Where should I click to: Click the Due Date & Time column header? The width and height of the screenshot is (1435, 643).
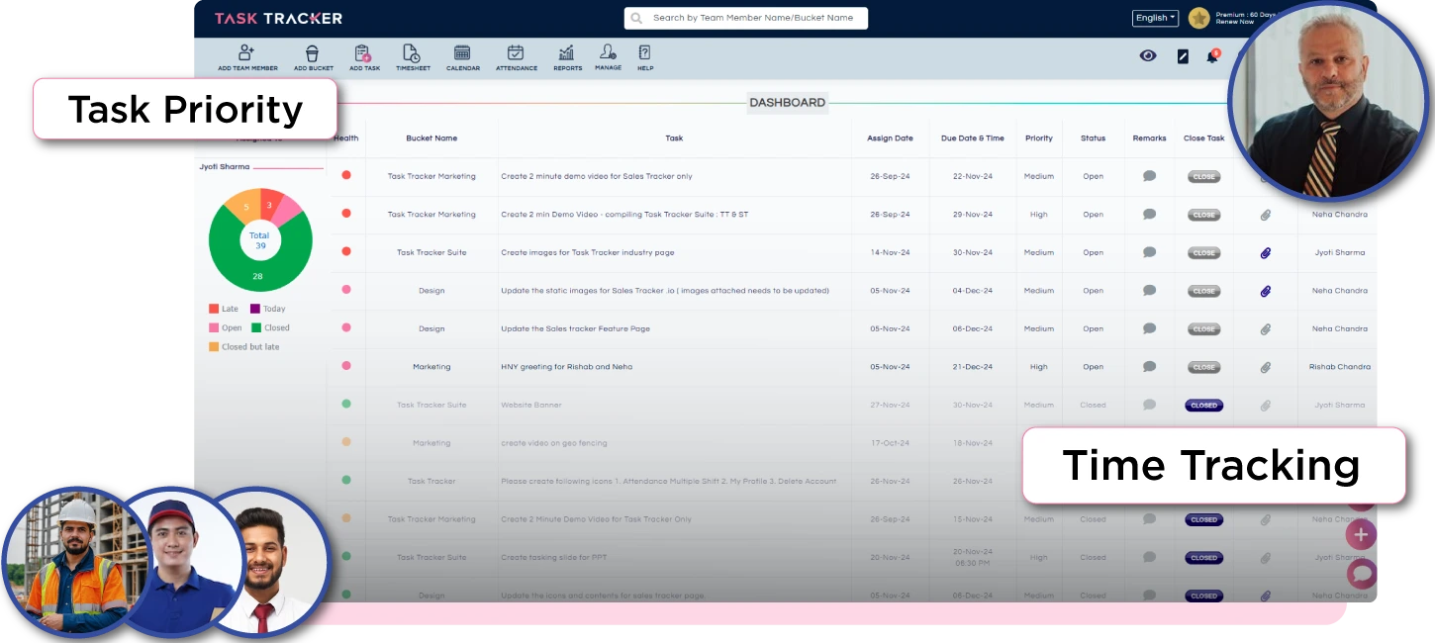tap(973, 138)
